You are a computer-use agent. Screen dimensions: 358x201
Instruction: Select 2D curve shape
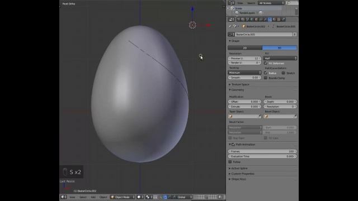click(245, 48)
